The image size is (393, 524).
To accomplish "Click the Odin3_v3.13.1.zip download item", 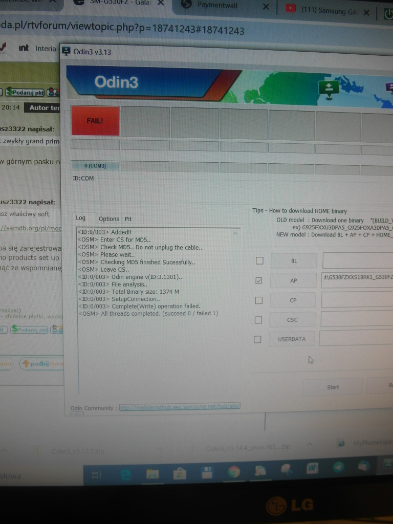I will coord(78,451).
